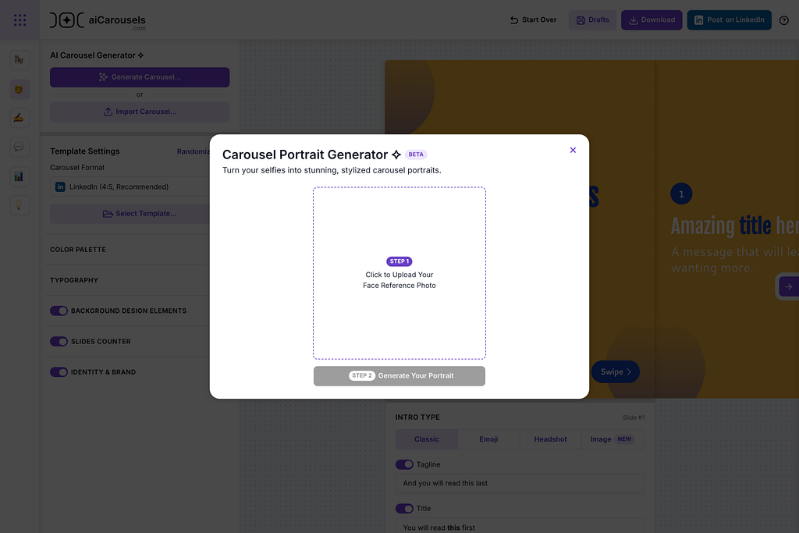799x533 pixels.
Task: Click the Start Over link
Action: click(533, 20)
